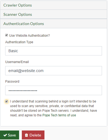Screen dimensions: 108x140
Task: Click the trash can icon on Delete
Action: [x=26, y=135]
